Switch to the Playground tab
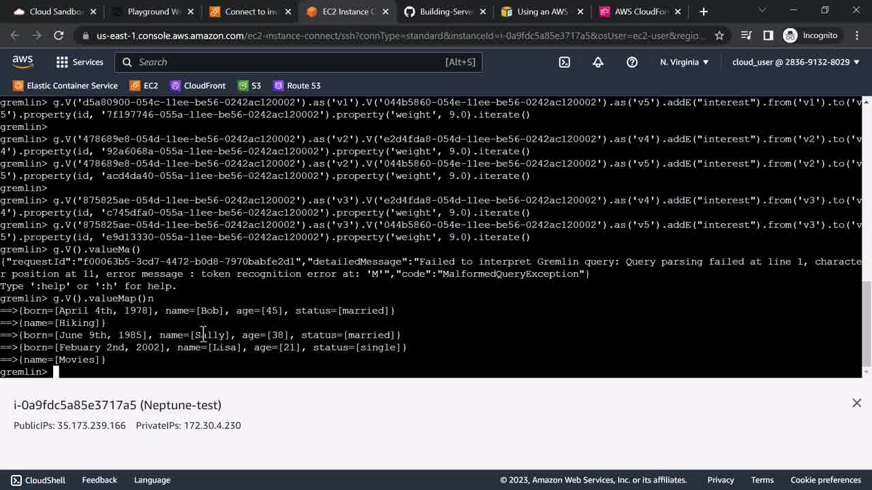The height and width of the screenshot is (490, 872). point(152,12)
